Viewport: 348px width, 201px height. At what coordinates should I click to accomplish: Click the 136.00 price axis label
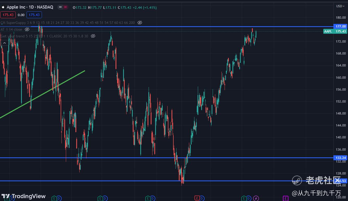341,150
